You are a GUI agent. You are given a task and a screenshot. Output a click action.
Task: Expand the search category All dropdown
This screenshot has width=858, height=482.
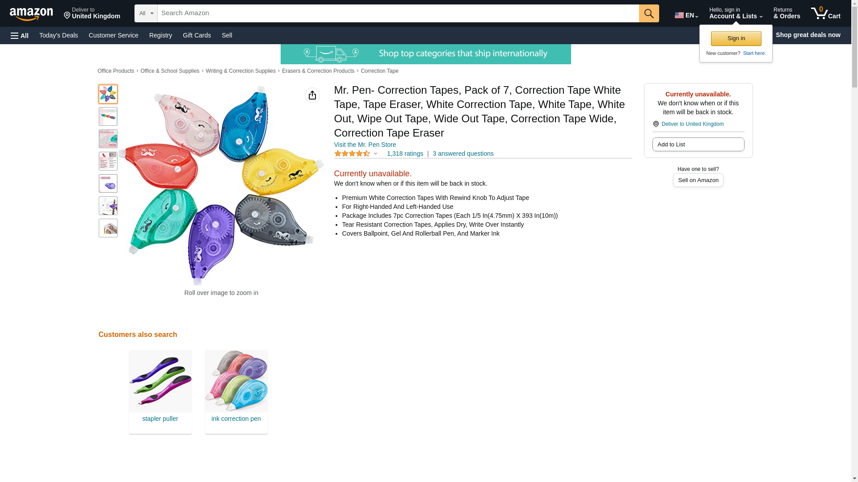(x=146, y=13)
